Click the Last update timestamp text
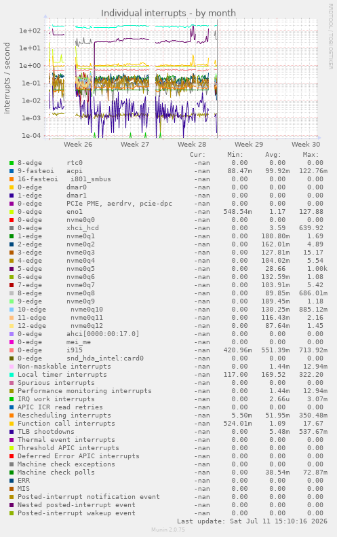This screenshot has width=337, height=537. pos(252,521)
